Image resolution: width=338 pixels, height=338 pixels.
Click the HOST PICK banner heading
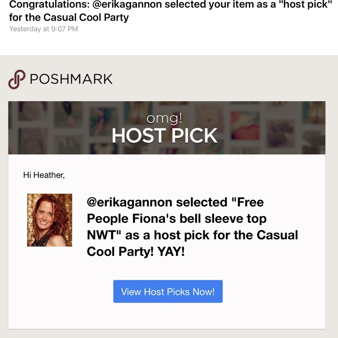pyautogui.click(x=164, y=136)
